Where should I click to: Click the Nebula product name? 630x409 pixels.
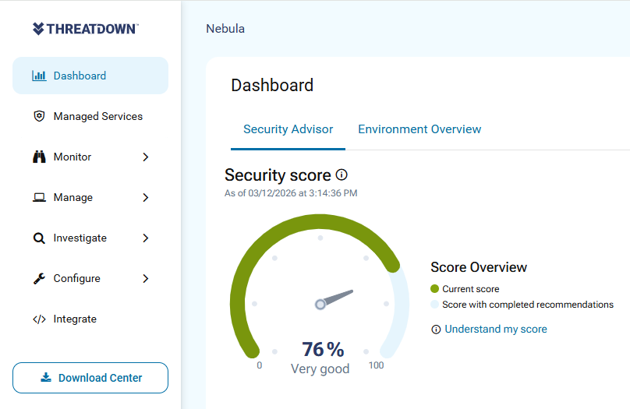225,29
